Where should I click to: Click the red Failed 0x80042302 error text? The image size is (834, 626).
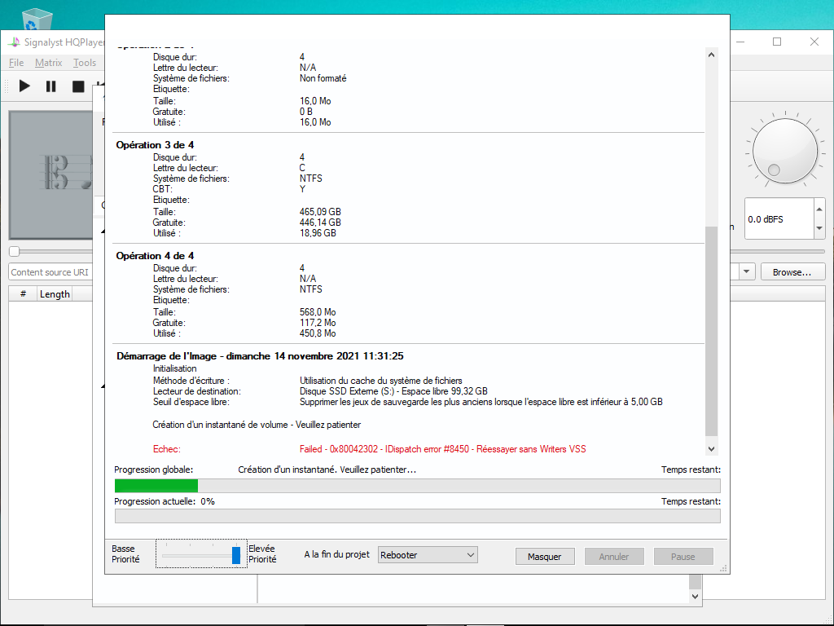pos(442,449)
